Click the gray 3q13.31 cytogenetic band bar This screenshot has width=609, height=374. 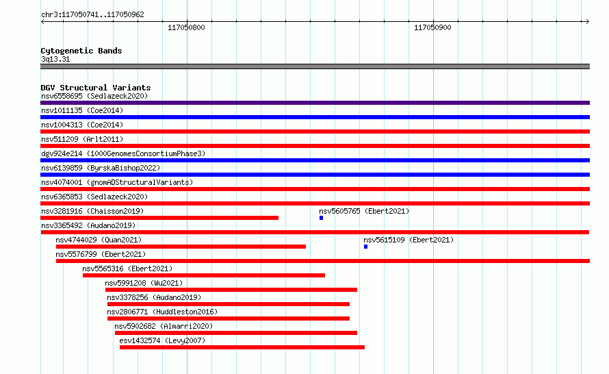tap(315, 66)
